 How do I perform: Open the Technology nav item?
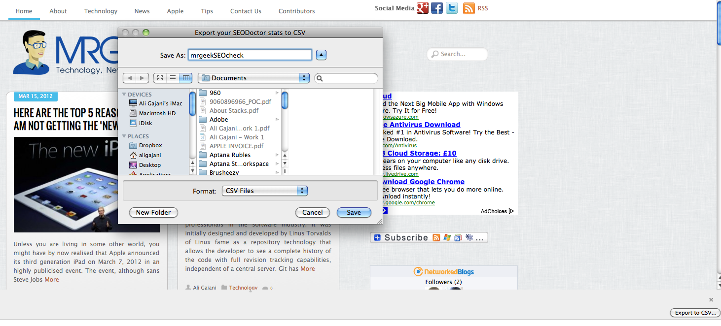coord(101,11)
